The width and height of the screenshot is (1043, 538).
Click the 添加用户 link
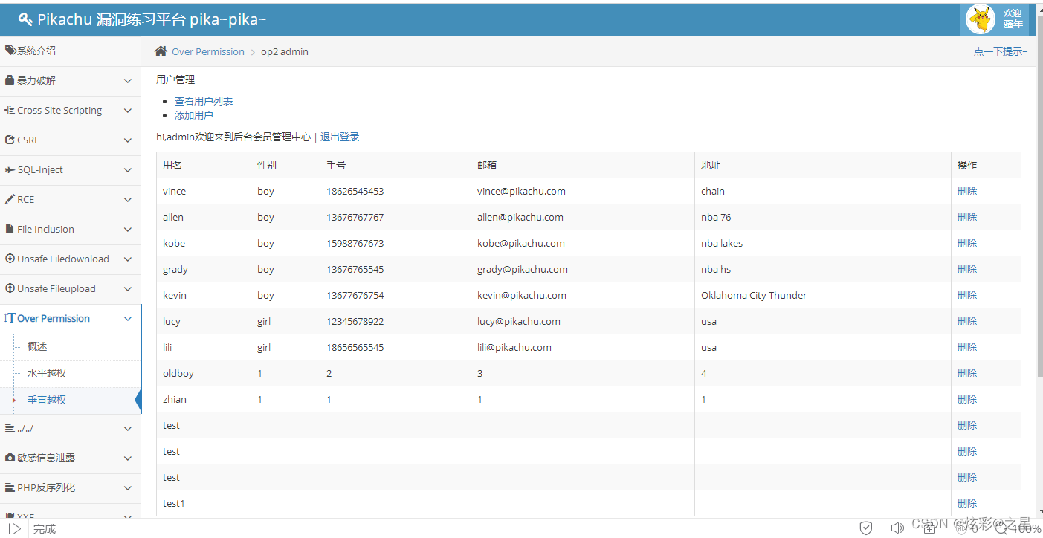pyautogui.click(x=194, y=115)
